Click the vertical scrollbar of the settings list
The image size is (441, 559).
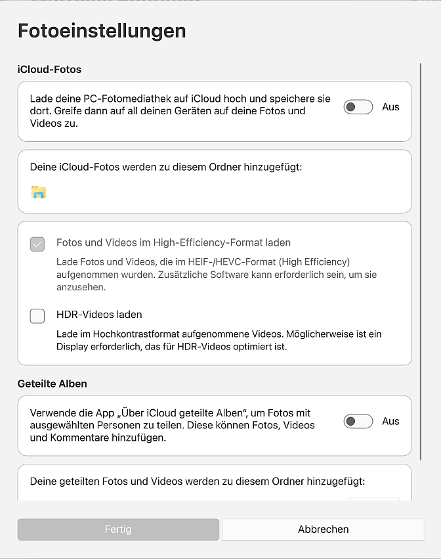[421, 263]
